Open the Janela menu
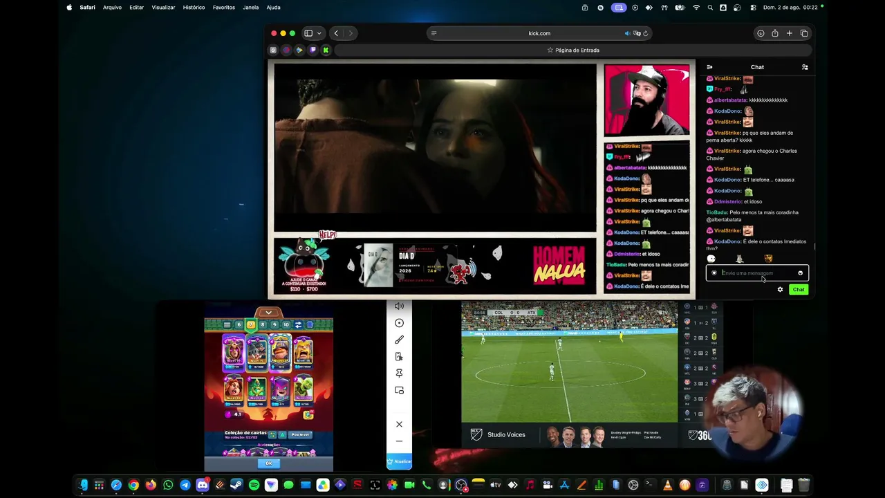This screenshot has height=498, width=885. tap(251, 8)
